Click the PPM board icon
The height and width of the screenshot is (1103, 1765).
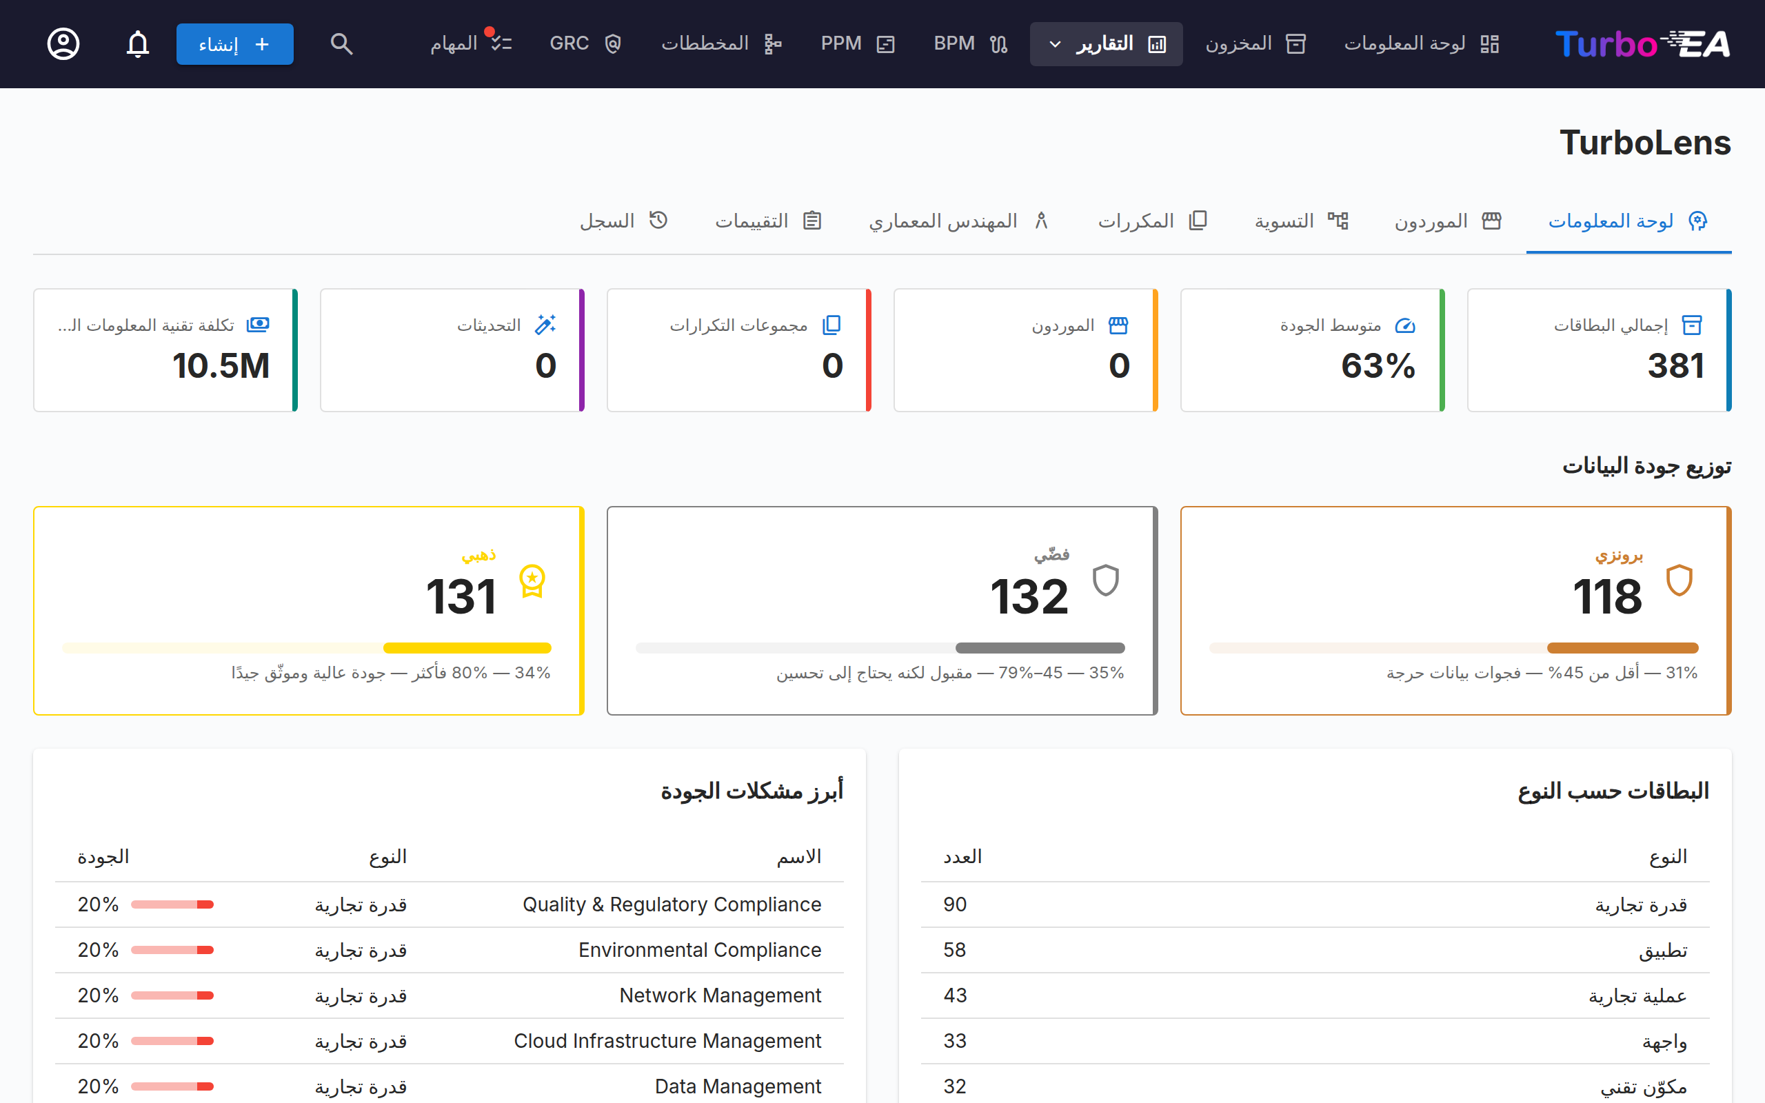coord(885,43)
